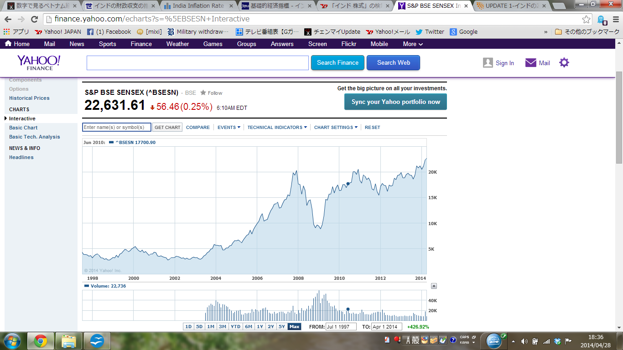Click the ghost extension icon in Chrome's toolbar

tap(602, 20)
